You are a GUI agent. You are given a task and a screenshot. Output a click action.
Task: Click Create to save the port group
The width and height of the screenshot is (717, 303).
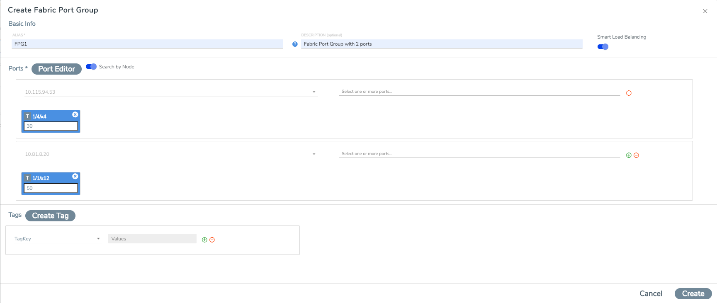[x=693, y=293]
